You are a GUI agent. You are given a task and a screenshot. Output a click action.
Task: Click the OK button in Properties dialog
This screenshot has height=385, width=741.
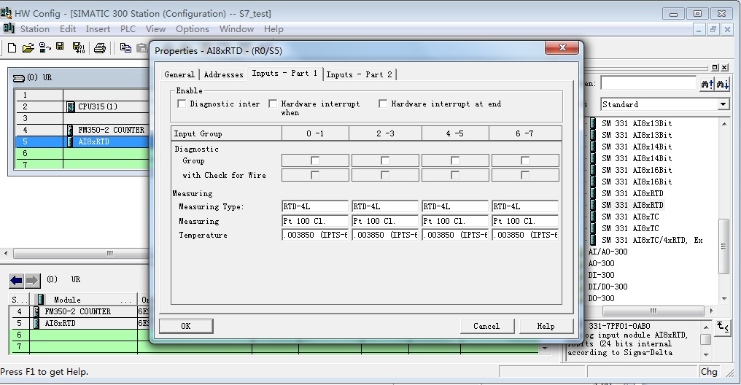point(186,326)
